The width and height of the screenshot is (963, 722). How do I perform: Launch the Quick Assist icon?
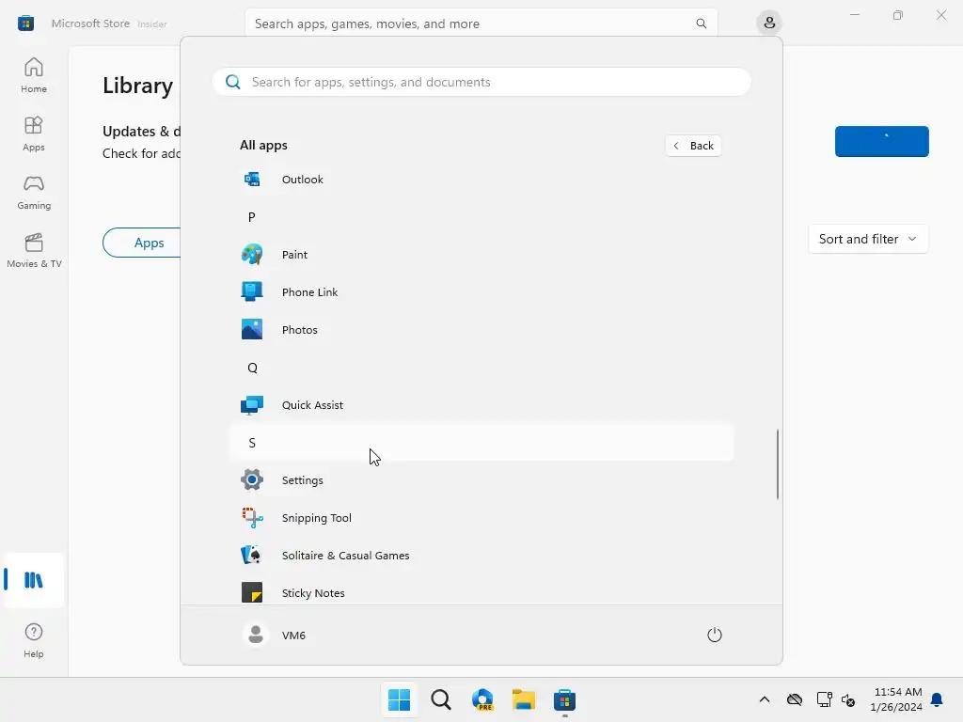pos(252,405)
